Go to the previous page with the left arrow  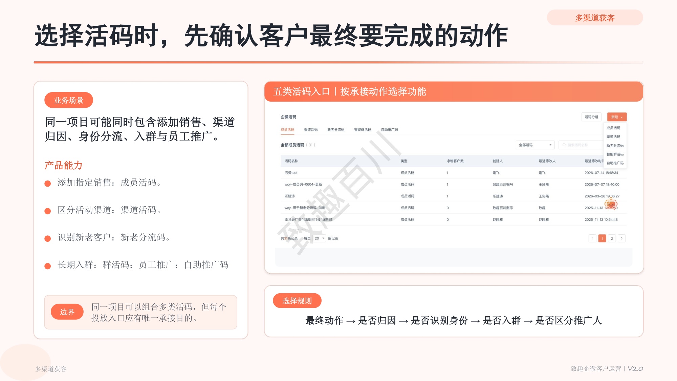592,238
